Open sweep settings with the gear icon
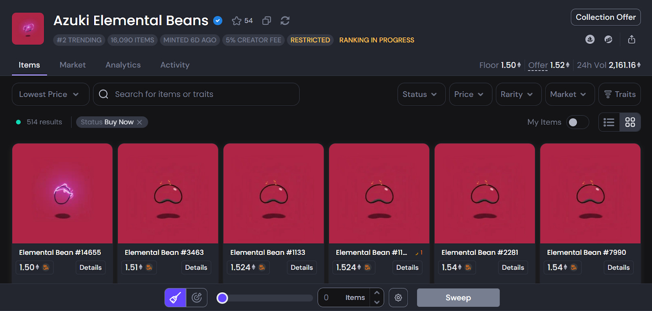The height and width of the screenshot is (311, 652). coord(398,298)
